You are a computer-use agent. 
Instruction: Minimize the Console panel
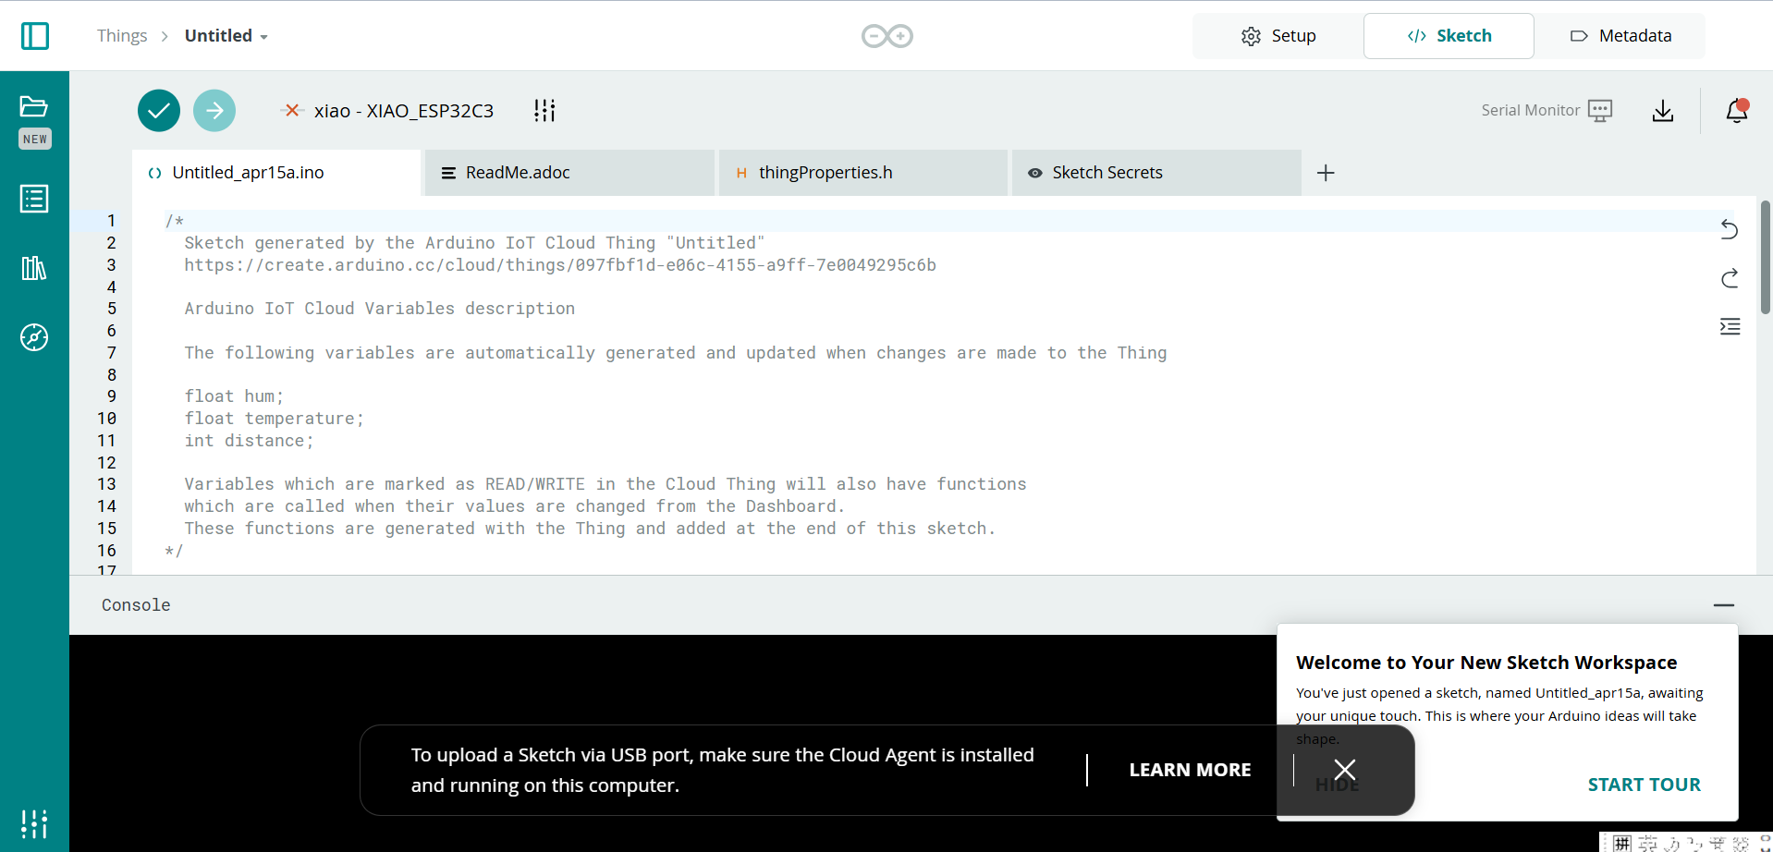[1724, 605]
